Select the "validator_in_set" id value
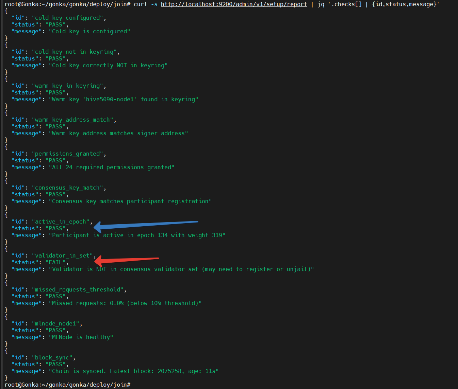The image size is (458, 389). pyautogui.click(x=64, y=255)
